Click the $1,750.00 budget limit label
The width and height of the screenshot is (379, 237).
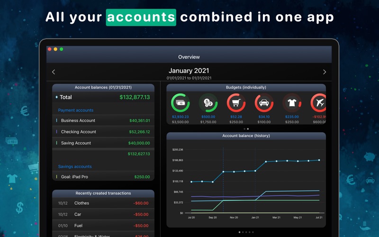[x=208, y=122]
